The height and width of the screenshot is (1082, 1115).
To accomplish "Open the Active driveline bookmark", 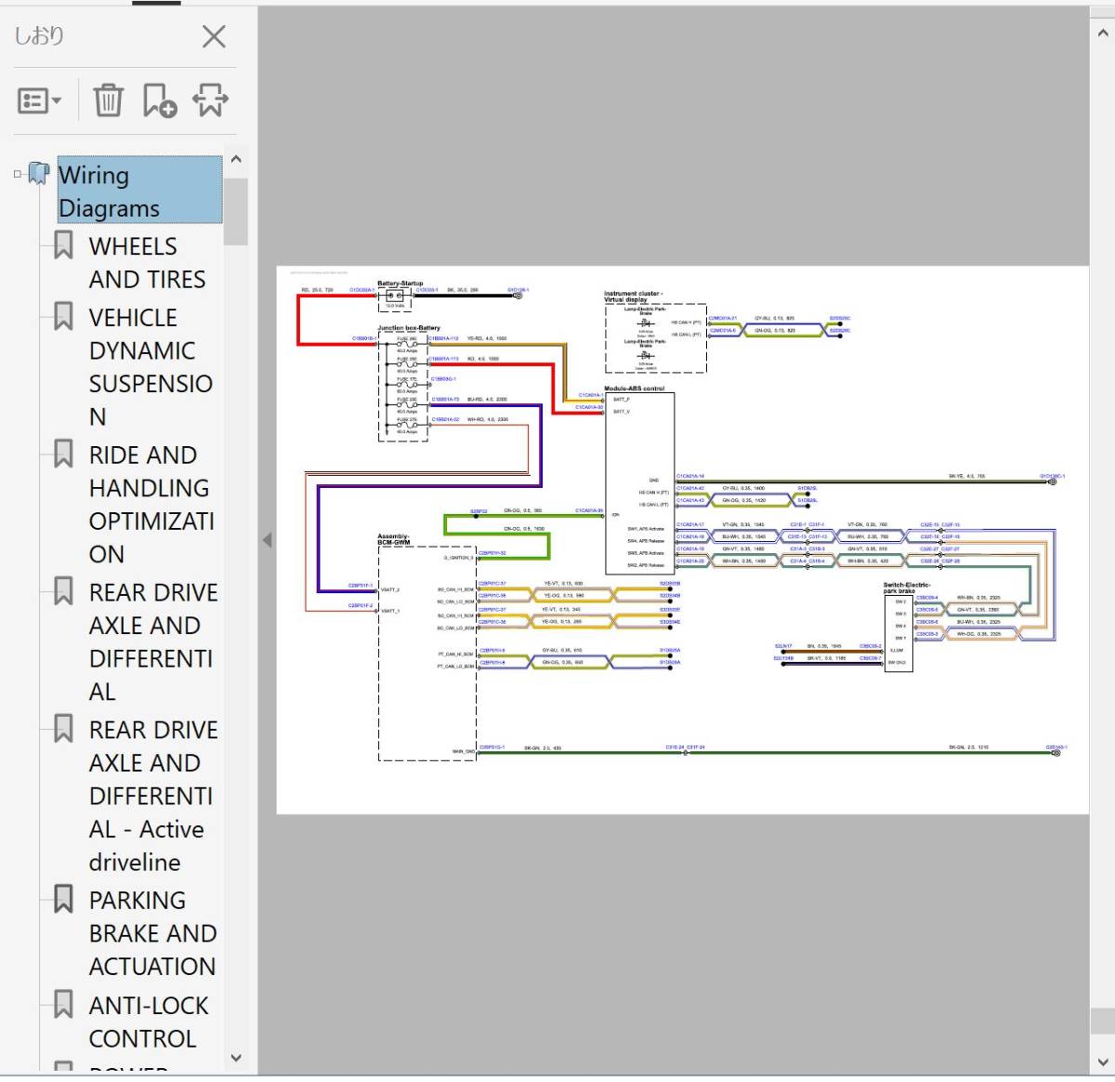I will [x=153, y=796].
